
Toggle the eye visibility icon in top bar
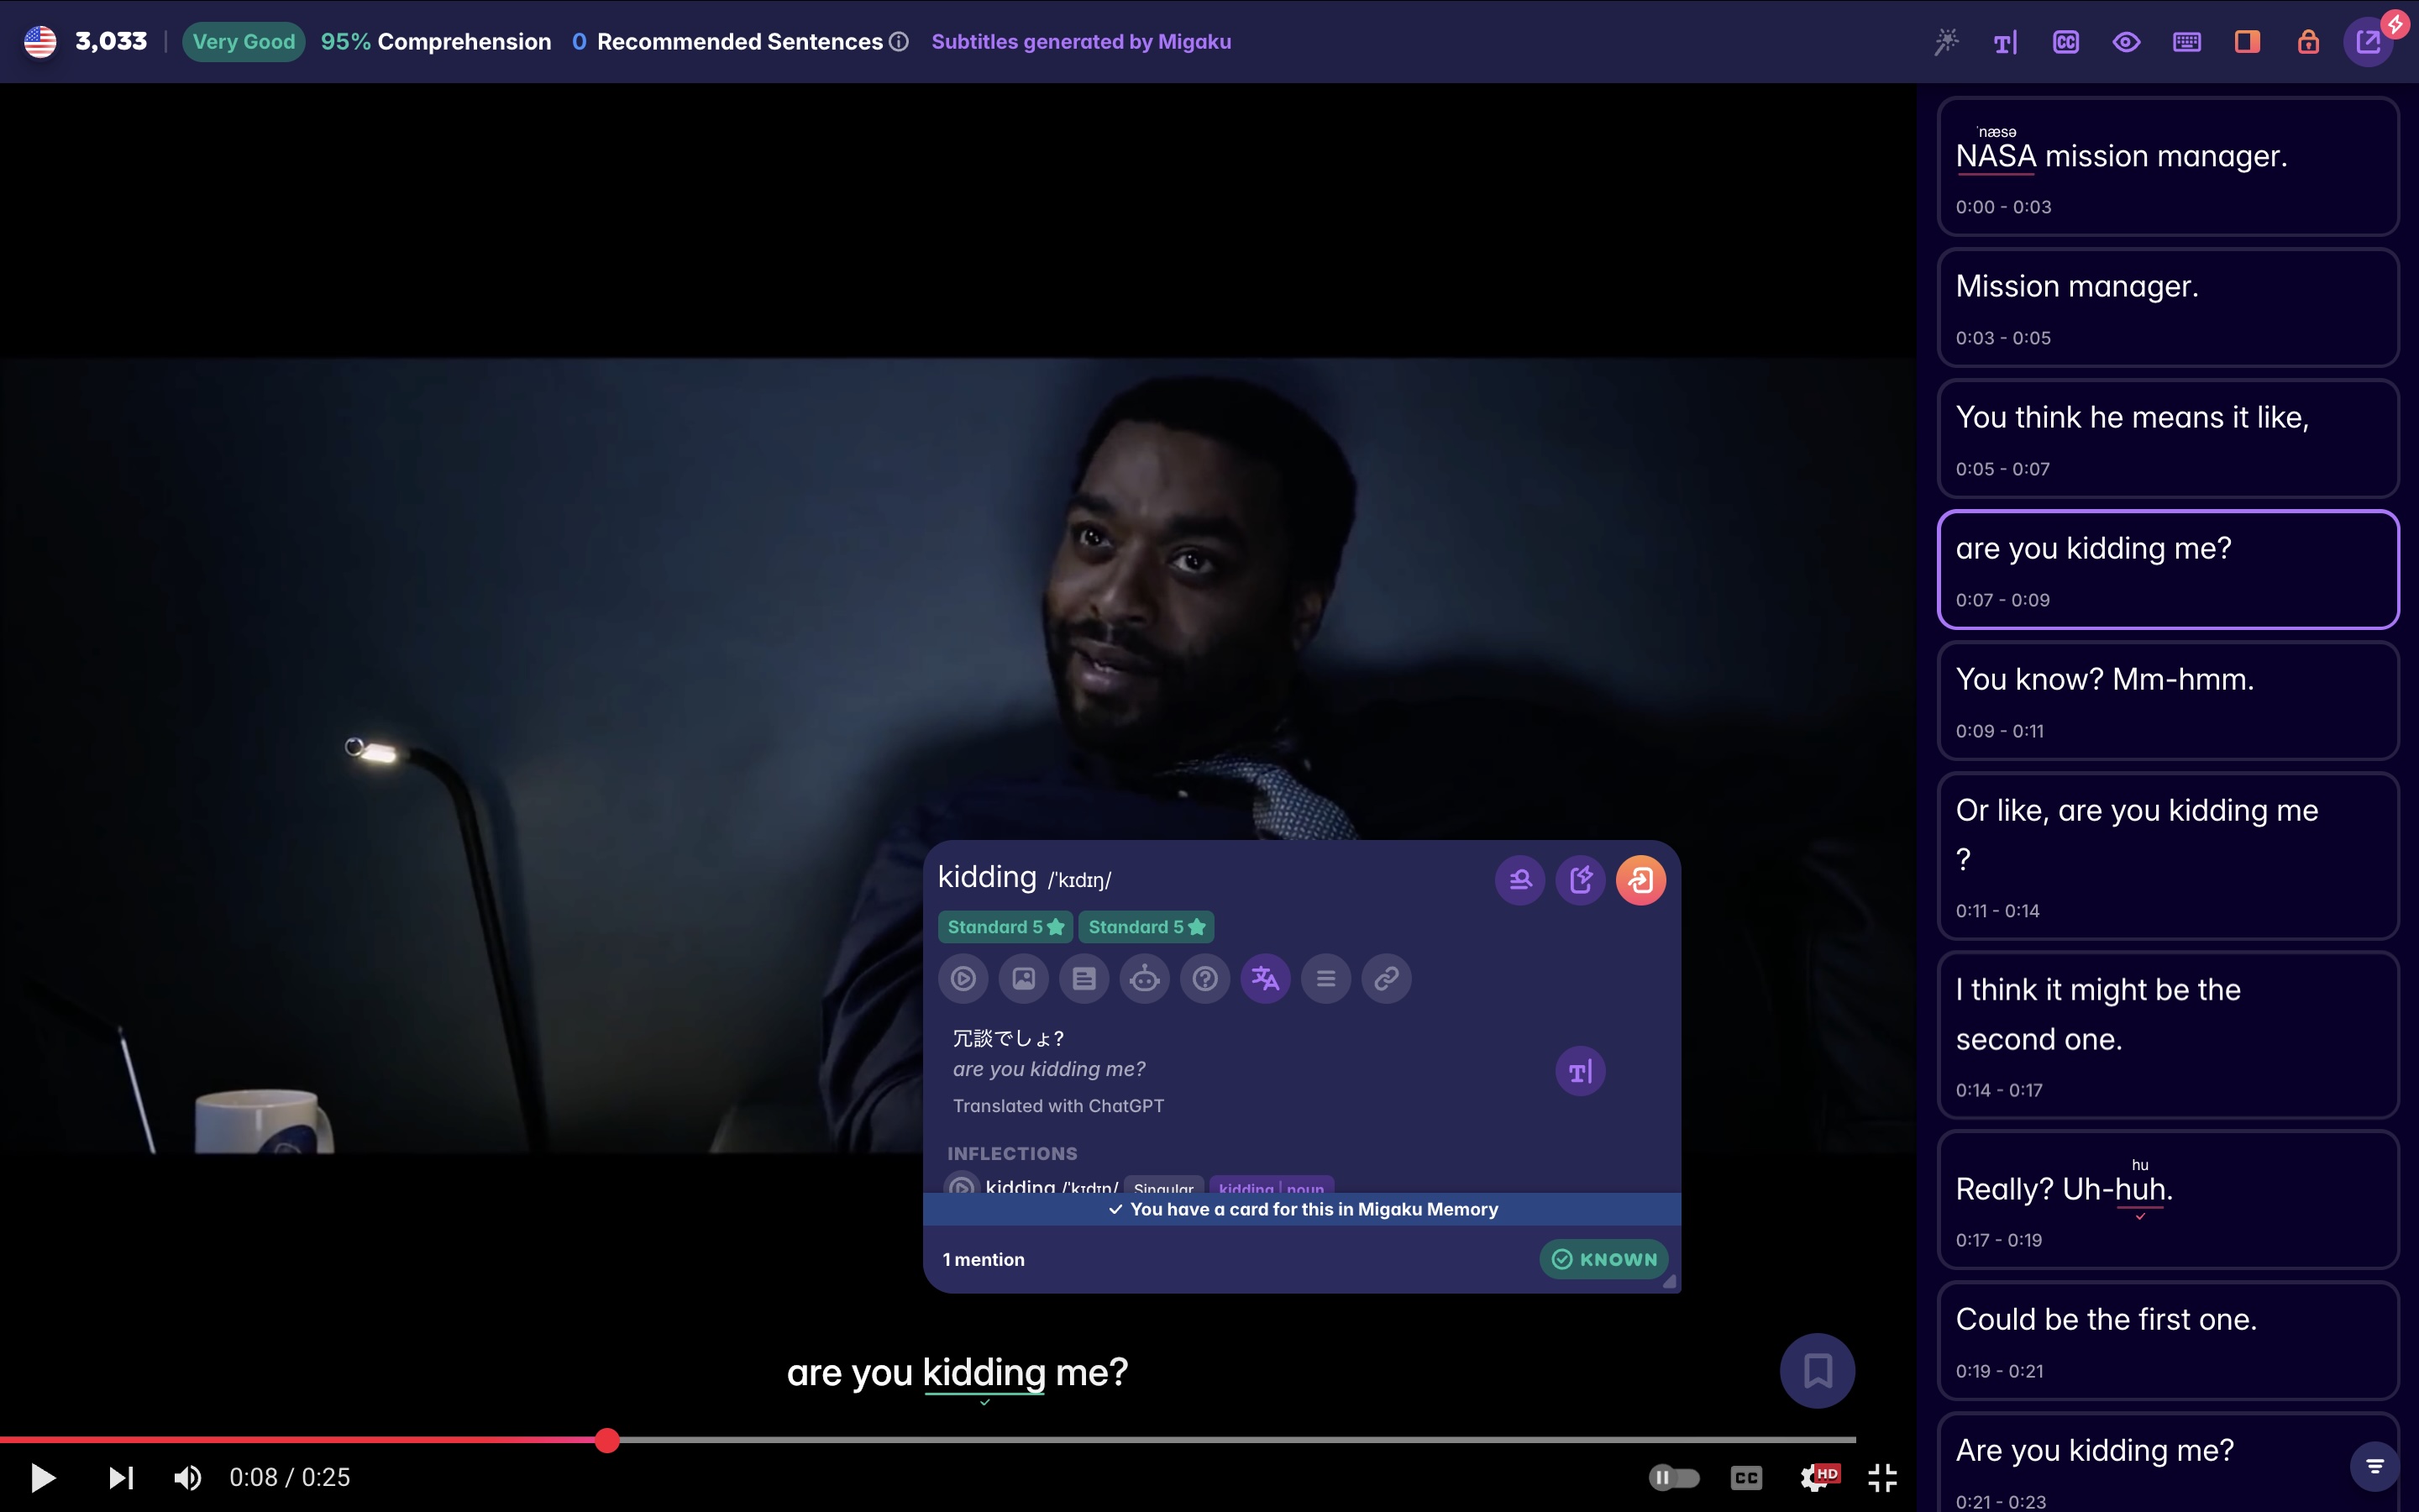pos(2126,42)
